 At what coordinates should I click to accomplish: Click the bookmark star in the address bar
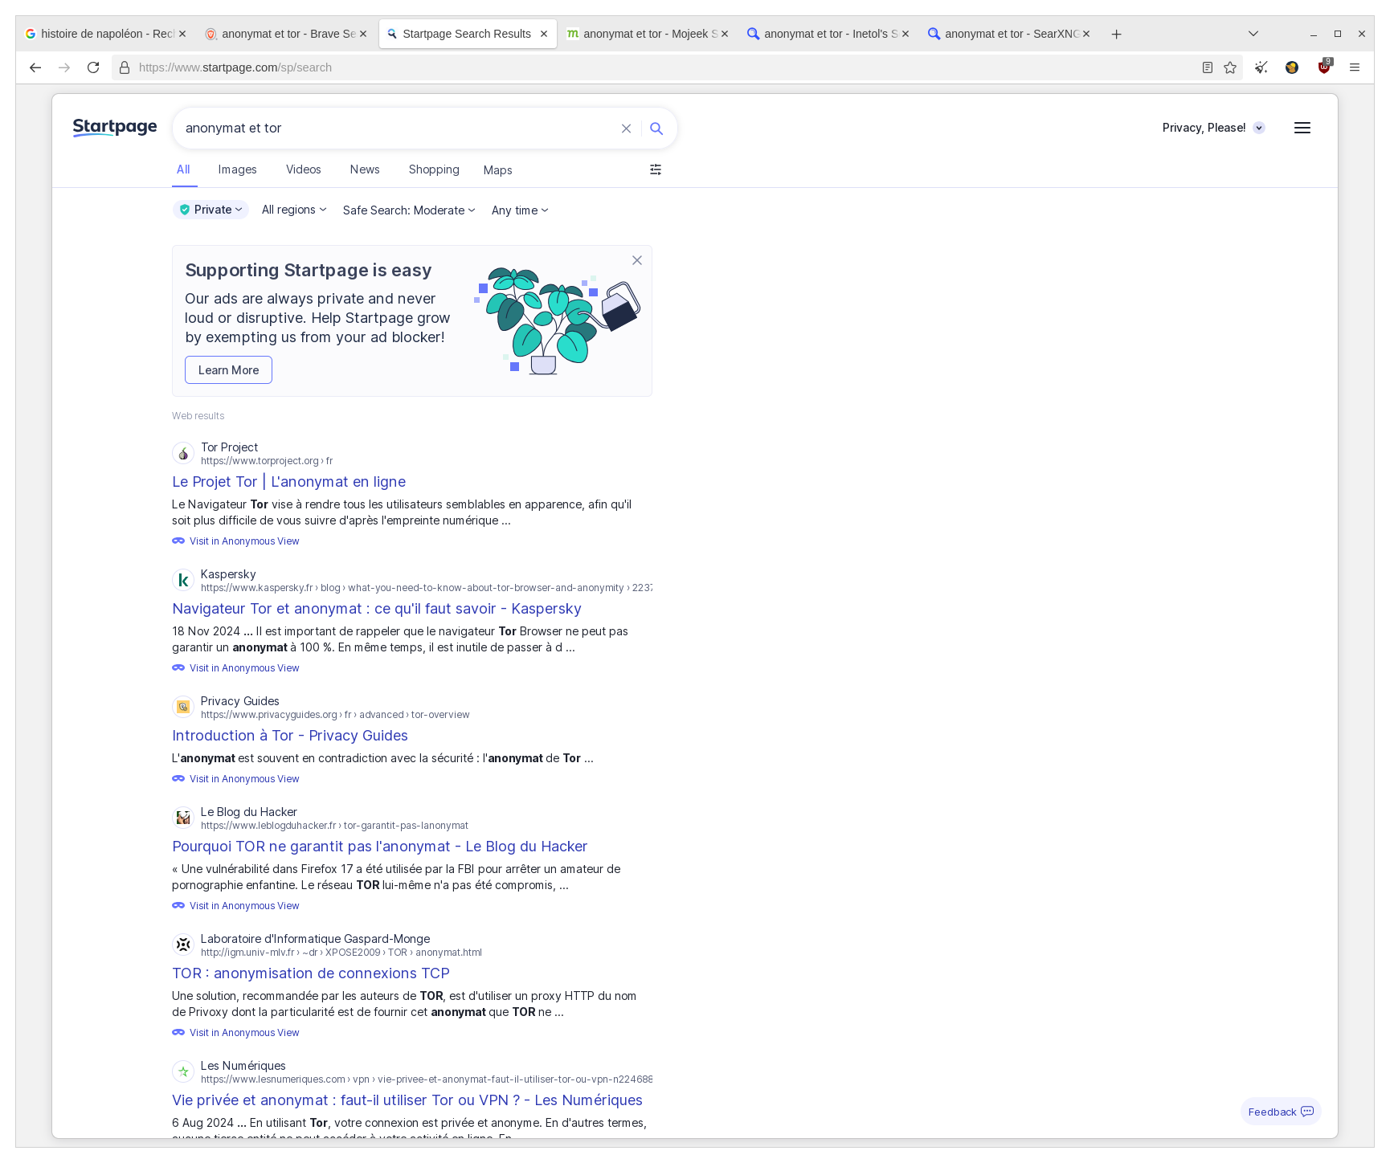(1229, 67)
